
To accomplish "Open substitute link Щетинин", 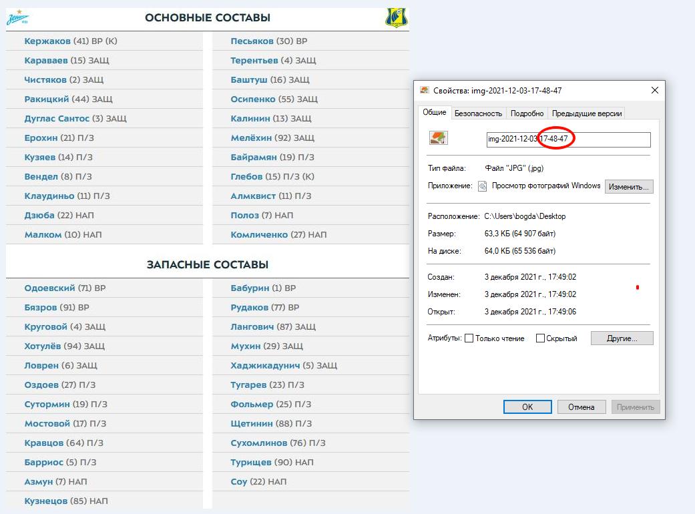I will [x=251, y=424].
